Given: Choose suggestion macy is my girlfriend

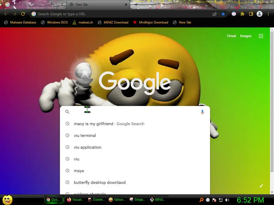Looking at the screenshot, I should [x=135, y=124].
